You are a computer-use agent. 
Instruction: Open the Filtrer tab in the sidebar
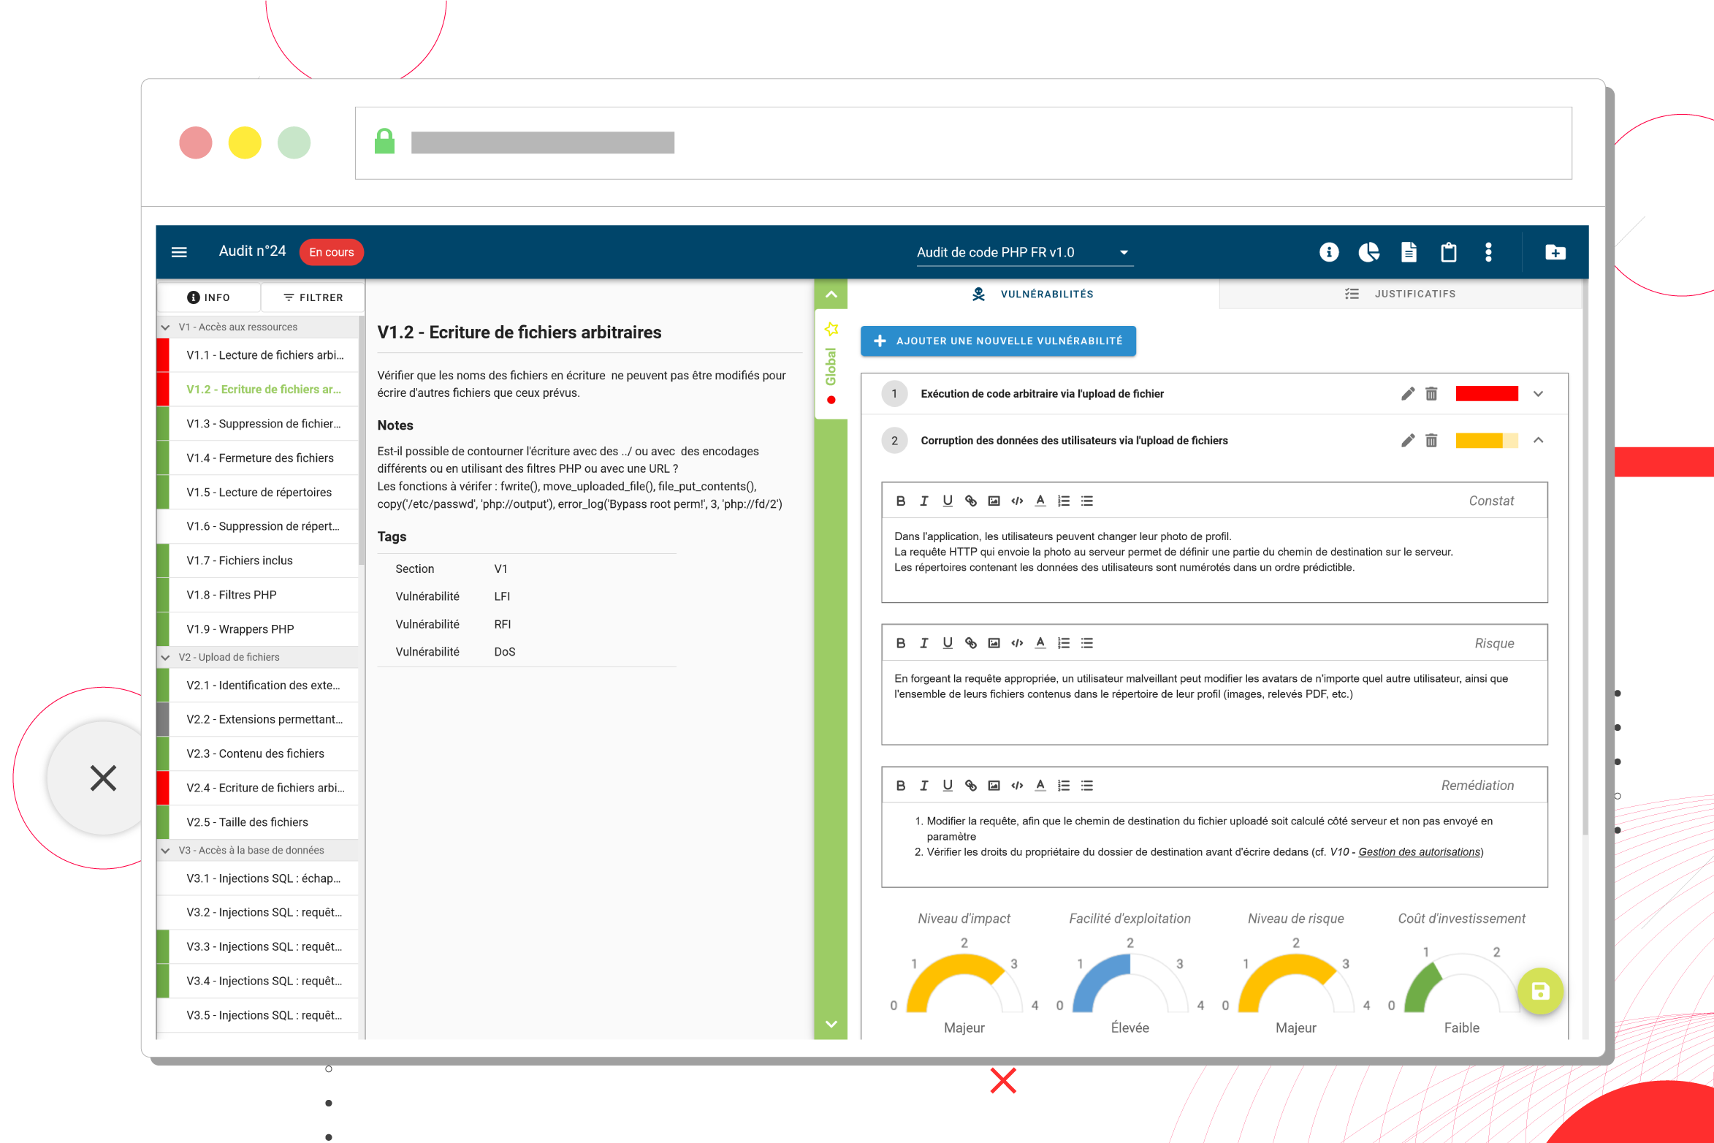(313, 297)
